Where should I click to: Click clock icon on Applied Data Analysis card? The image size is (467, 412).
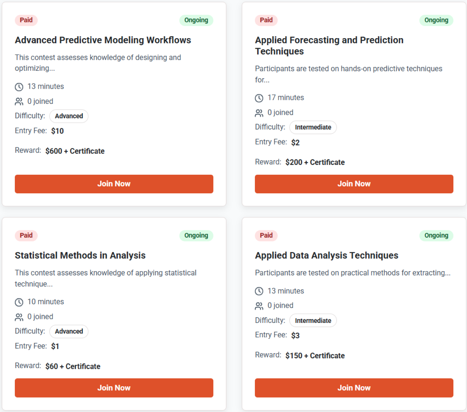tap(259, 291)
